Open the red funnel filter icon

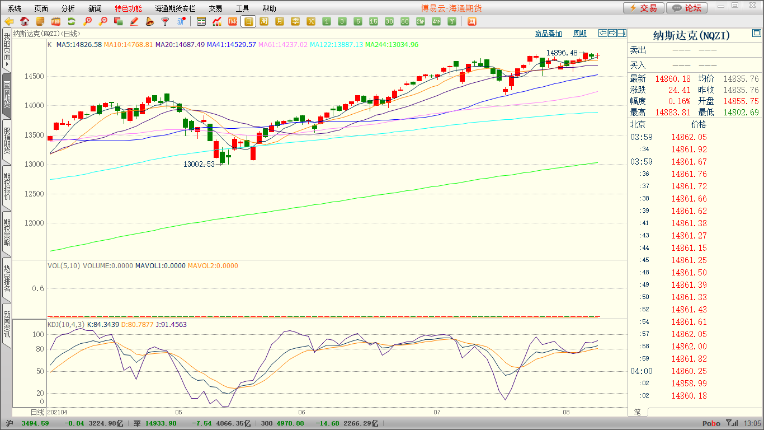coord(165,21)
